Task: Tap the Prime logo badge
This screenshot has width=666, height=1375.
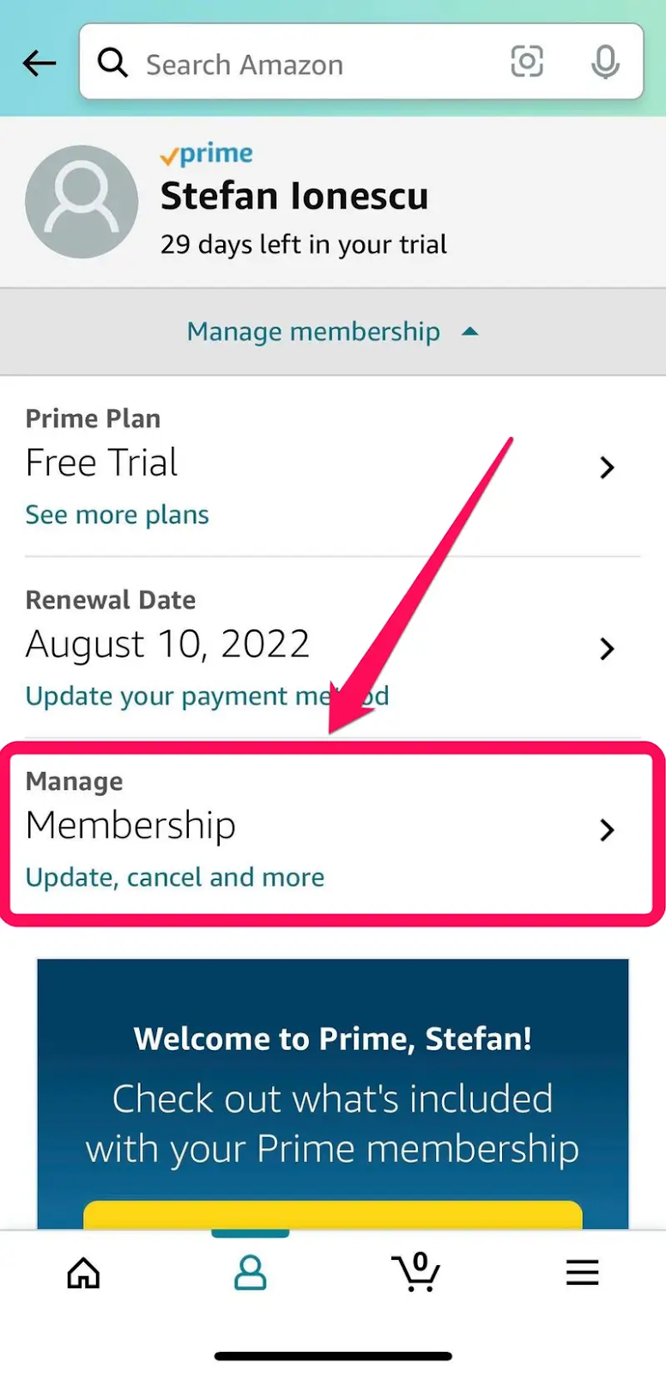Action: point(207,155)
